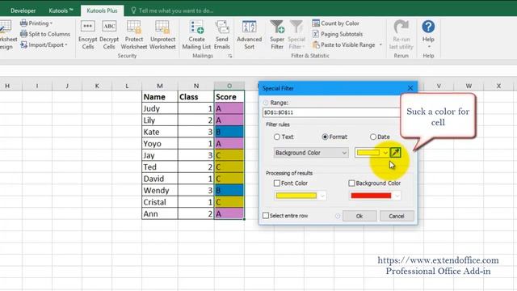Image resolution: width=517 pixels, height=291 pixels.
Task: Expand Printing dropdown arrow
Action: click(x=51, y=23)
